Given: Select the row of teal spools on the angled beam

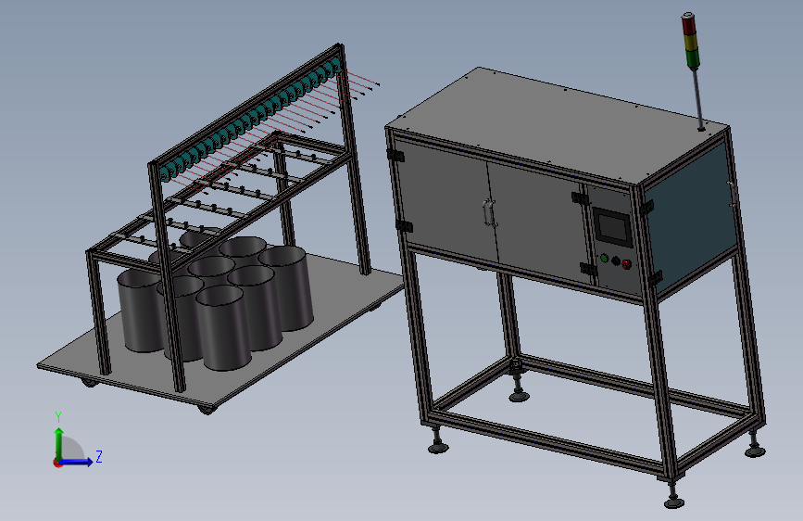Looking at the screenshot, I should click(x=251, y=121).
